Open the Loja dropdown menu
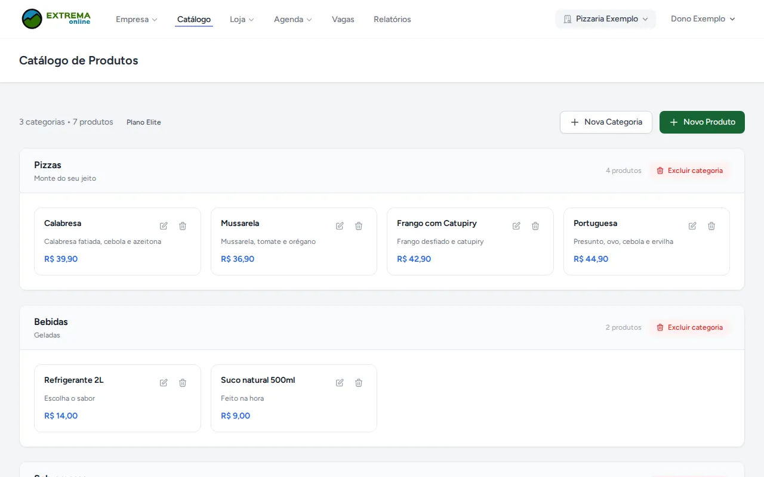This screenshot has height=477, width=764. click(242, 19)
